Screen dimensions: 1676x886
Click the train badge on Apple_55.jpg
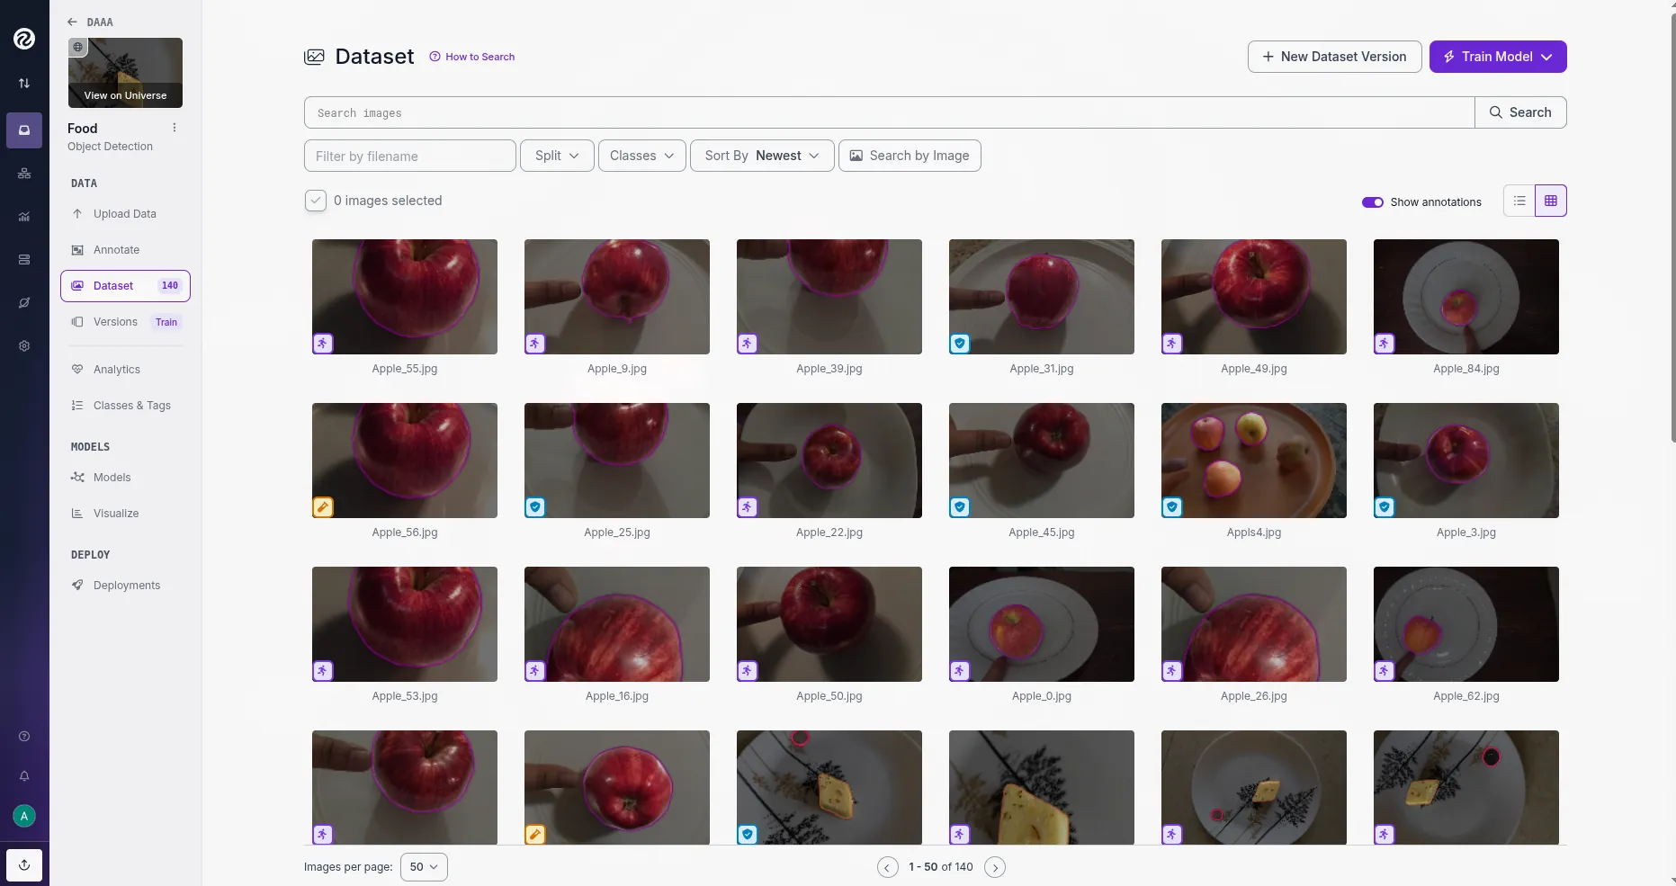[x=323, y=343]
